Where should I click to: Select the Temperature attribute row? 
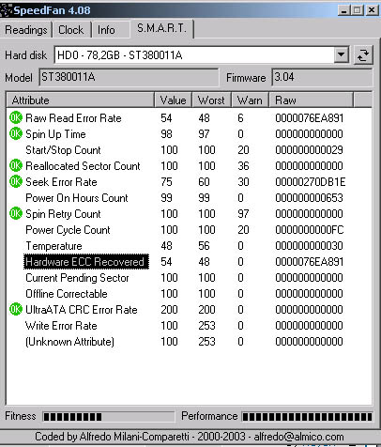tap(189, 246)
